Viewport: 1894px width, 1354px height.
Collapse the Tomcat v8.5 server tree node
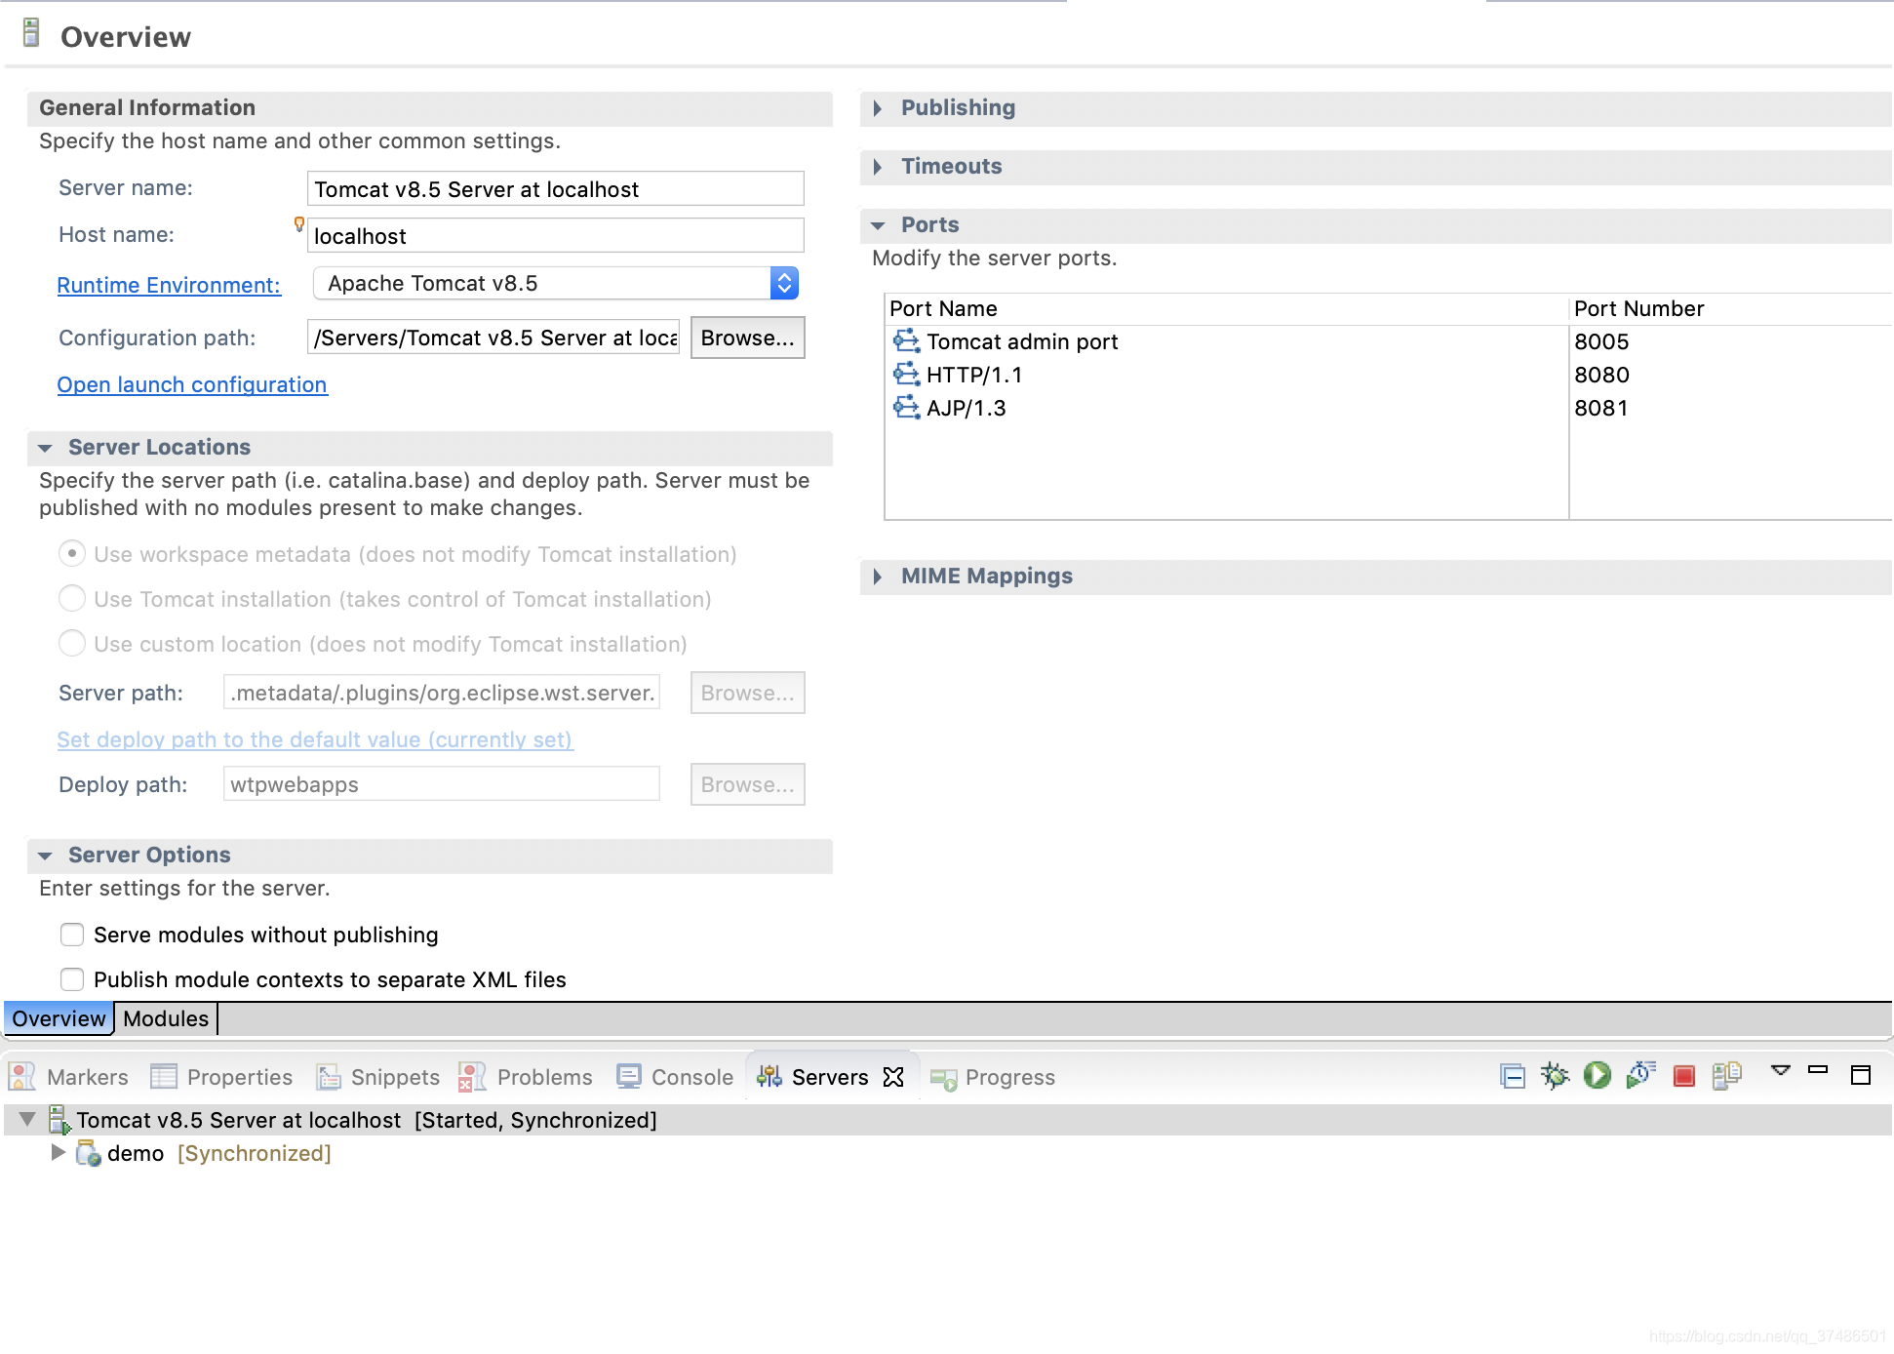point(27,1119)
